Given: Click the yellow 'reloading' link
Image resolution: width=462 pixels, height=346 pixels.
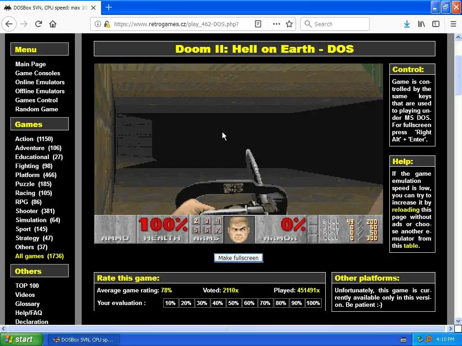Looking at the screenshot, I should coord(406,210).
